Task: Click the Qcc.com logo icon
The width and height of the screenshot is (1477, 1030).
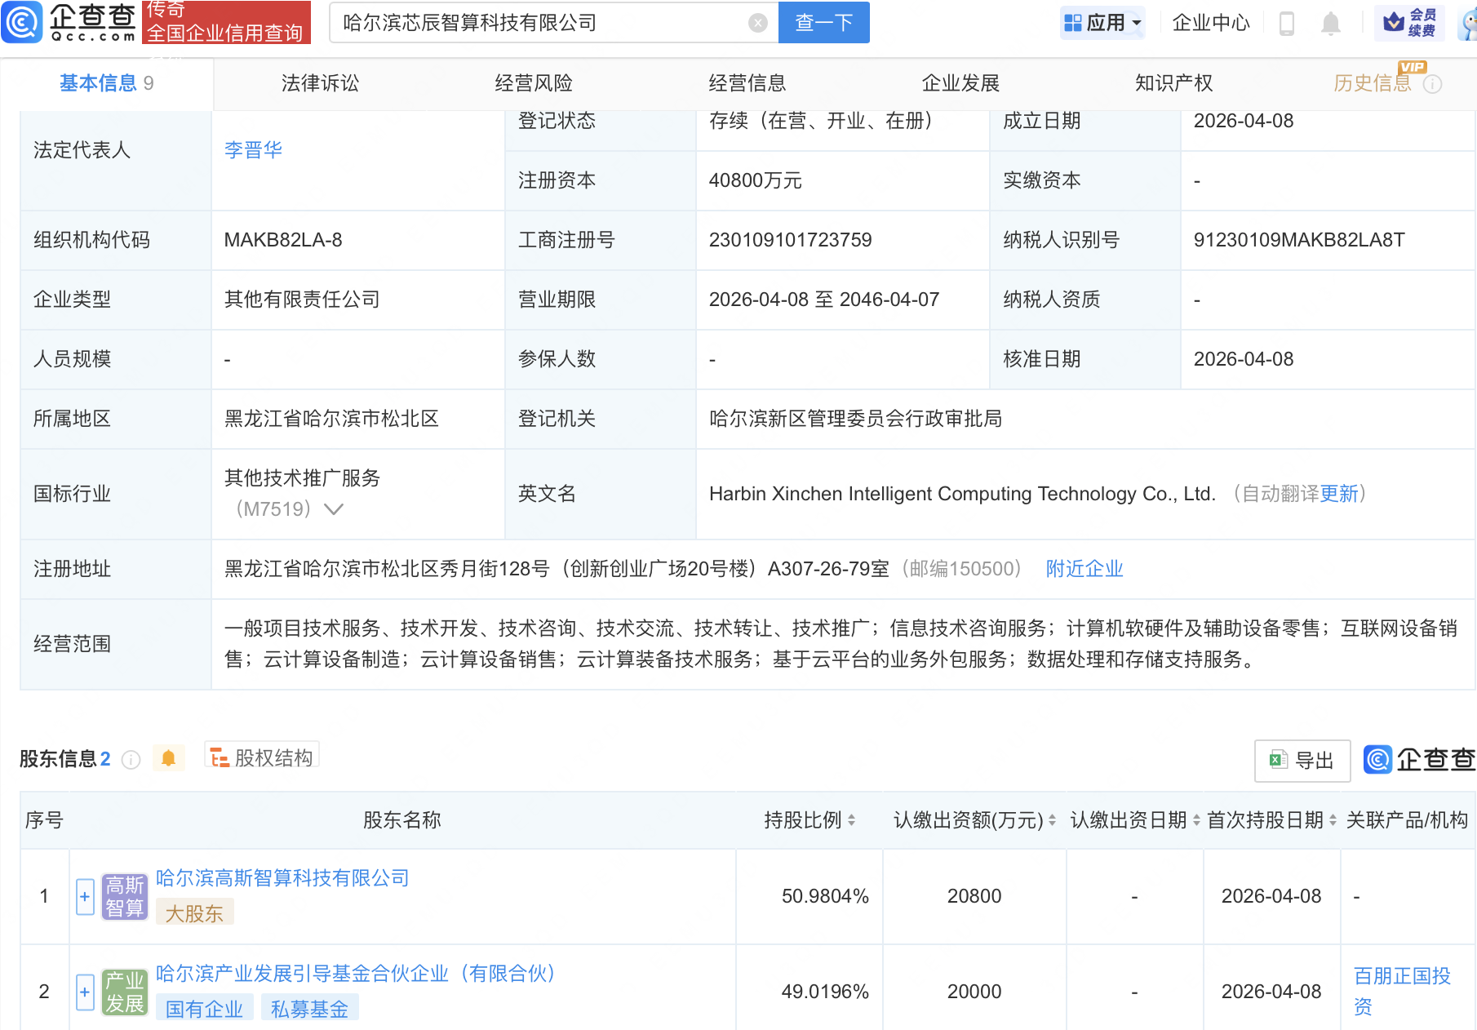Action: click(23, 22)
